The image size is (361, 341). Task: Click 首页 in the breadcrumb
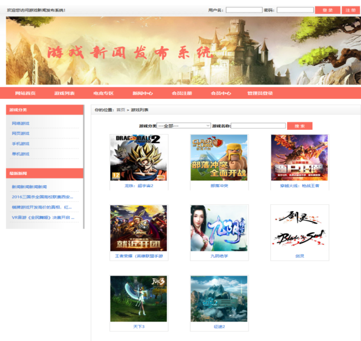[121, 110]
